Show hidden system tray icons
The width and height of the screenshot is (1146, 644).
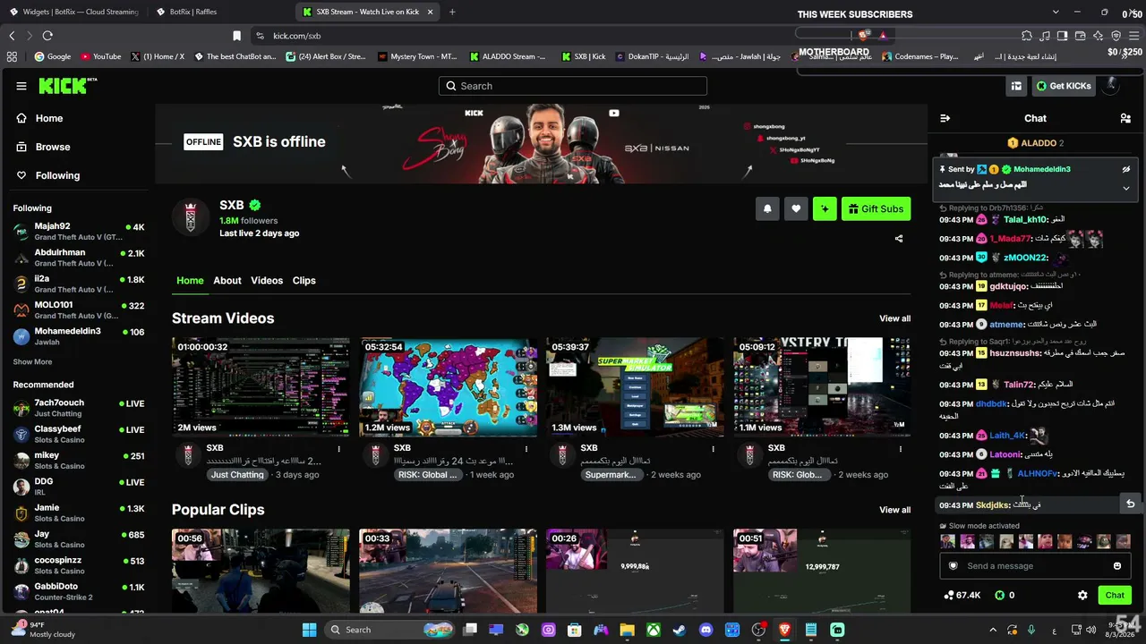coord(991,630)
